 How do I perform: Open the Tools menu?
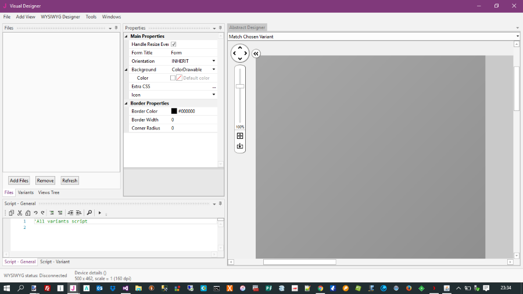[x=91, y=17]
